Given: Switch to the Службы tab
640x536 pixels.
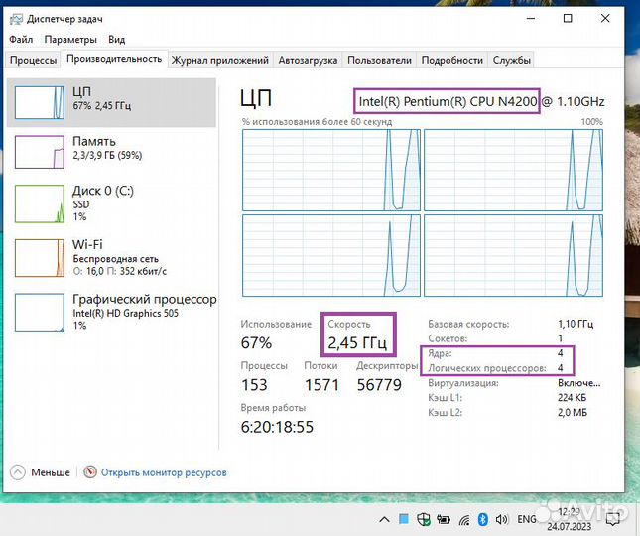Looking at the screenshot, I should tap(511, 60).
